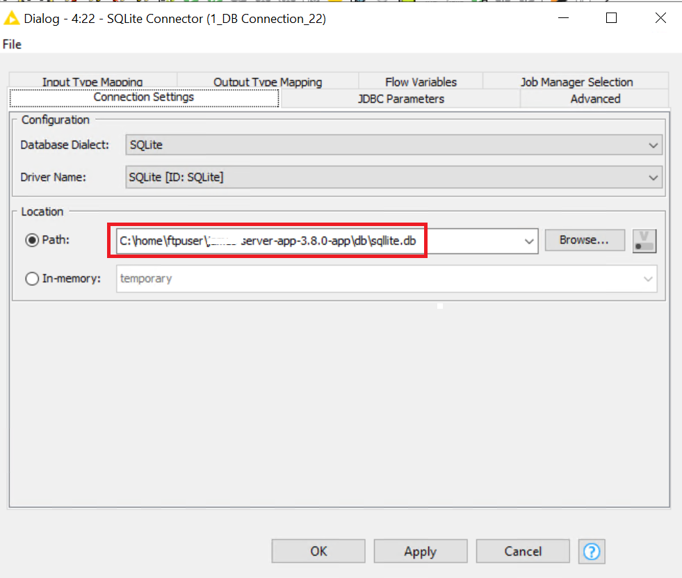Click the Apply button
This screenshot has height=578, width=682.
pyautogui.click(x=421, y=552)
